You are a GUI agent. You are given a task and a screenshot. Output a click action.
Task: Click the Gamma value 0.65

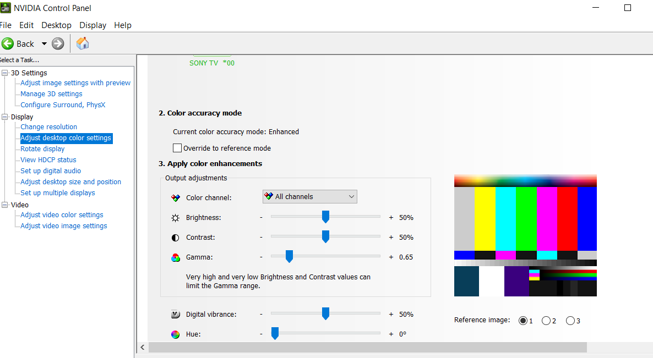pos(406,257)
